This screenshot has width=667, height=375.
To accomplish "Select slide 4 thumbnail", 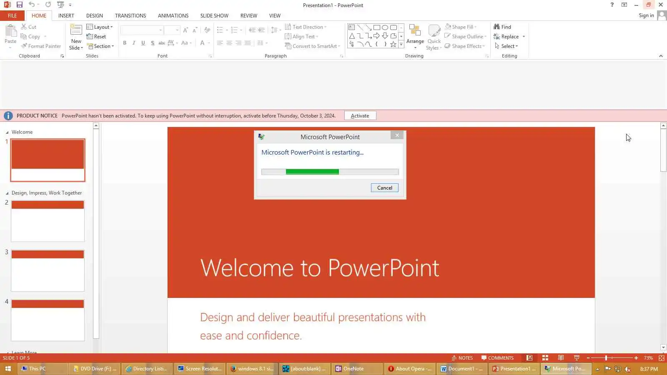I will (48, 320).
